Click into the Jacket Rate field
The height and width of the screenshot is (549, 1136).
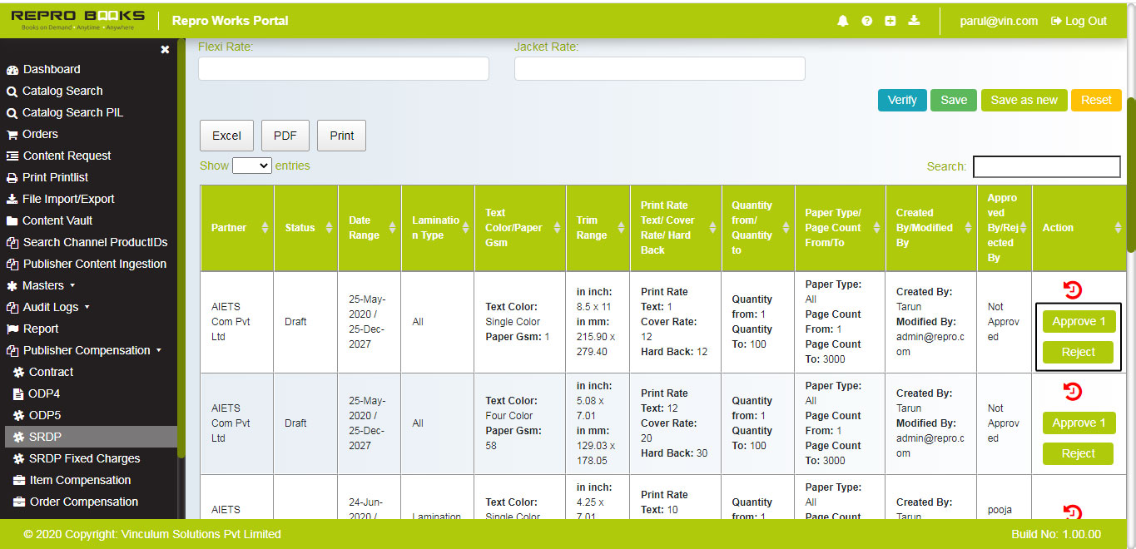pyautogui.click(x=659, y=68)
